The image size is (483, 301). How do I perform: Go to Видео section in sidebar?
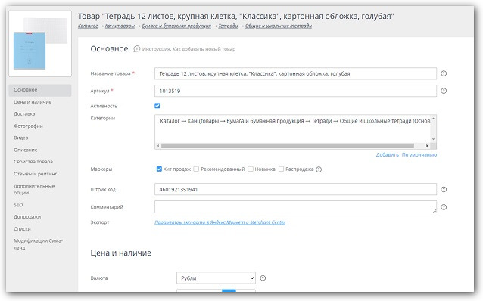tap(21, 138)
